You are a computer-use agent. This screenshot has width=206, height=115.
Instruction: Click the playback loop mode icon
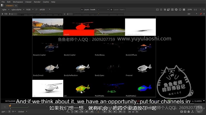tap(68, 112)
